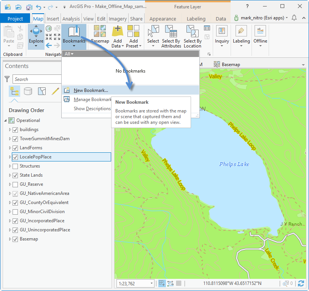Click the Explore navigation tool

[36, 36]
